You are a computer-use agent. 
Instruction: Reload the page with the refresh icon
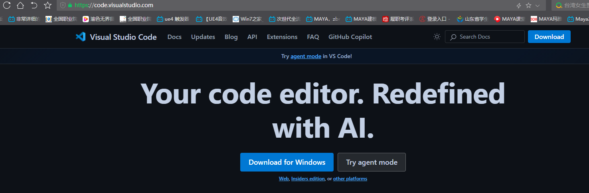(x=7, y=5)
